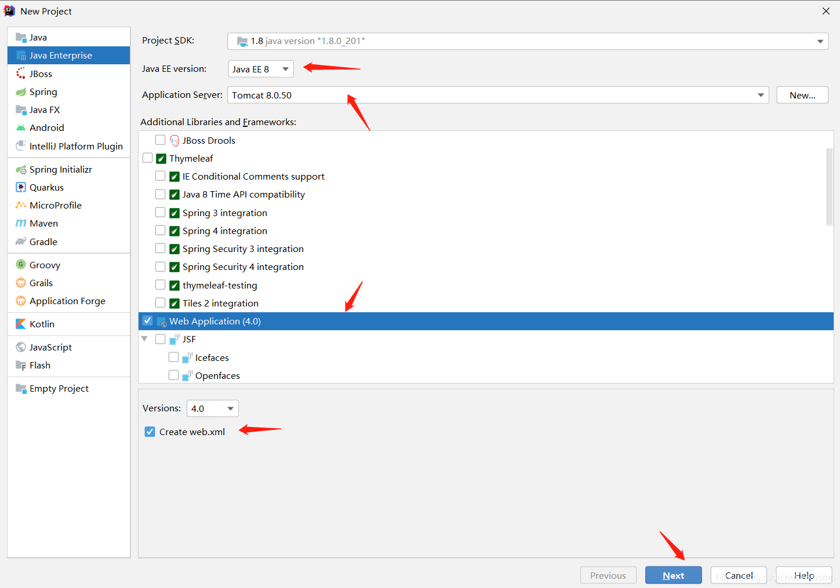Expand the Application Server dropdown
The width and height of the screenshot is (840, 588).
498,95
